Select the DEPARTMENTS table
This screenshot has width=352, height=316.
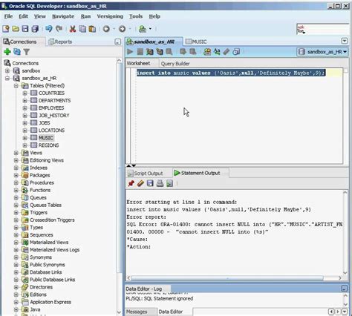(x=54, y=101)
